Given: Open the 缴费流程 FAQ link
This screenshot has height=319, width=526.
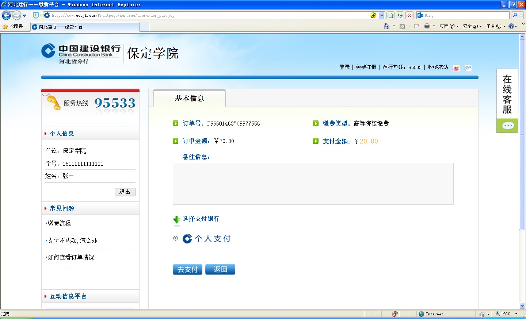Looking at the screenshot, I should pyautogui.click(x=60, y=223).
